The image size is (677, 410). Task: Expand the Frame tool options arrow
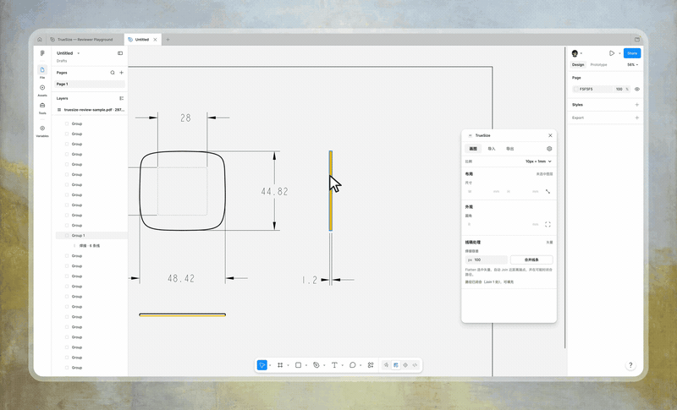[288, 365]
